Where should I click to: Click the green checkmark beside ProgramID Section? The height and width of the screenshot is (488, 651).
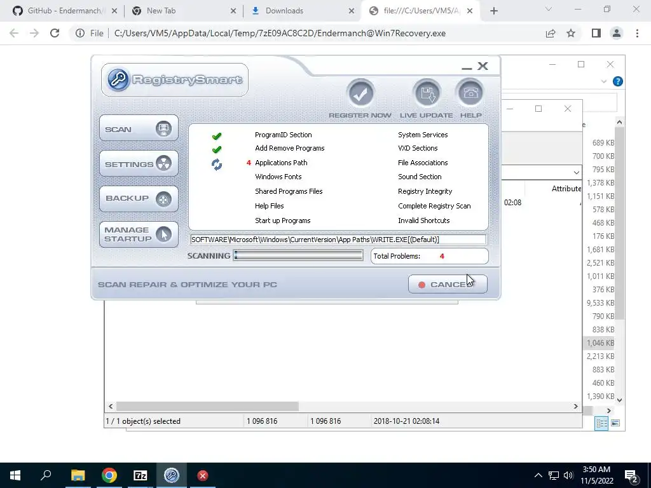click(x=217, y=136)
